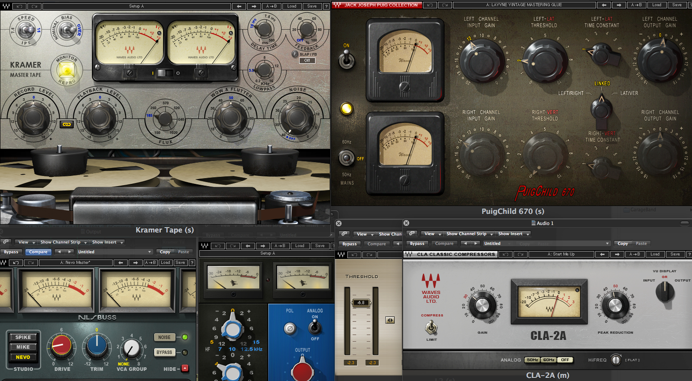Click the next setting arrow beside CLA-2A Compare
Image resolution: width=692 pixels, height=381 pixels.
[x=475, y=244]
